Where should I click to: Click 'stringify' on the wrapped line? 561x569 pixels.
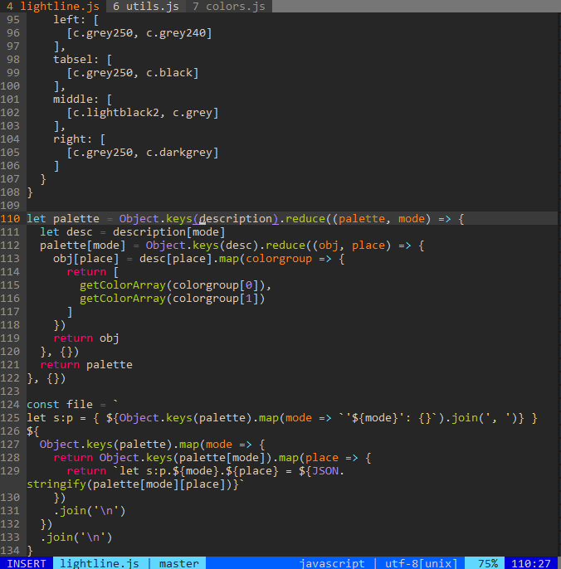(56, 484)
